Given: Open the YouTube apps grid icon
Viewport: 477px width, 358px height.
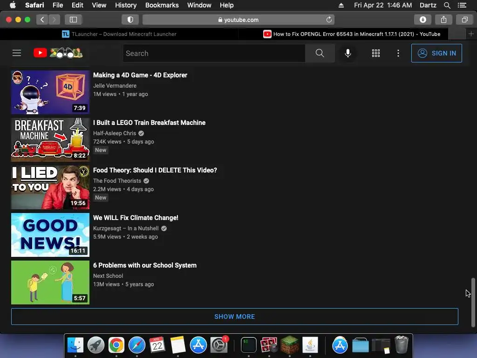Looking at the screenshot, I should (x=376, y=53).
